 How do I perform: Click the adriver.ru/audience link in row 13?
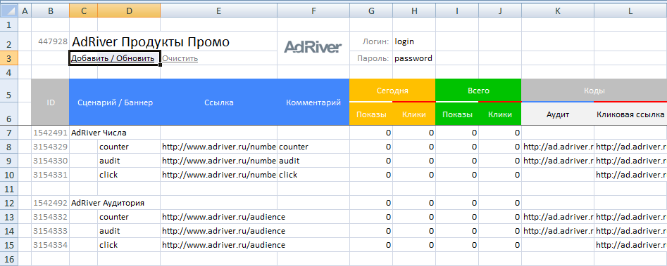(223, 217)
